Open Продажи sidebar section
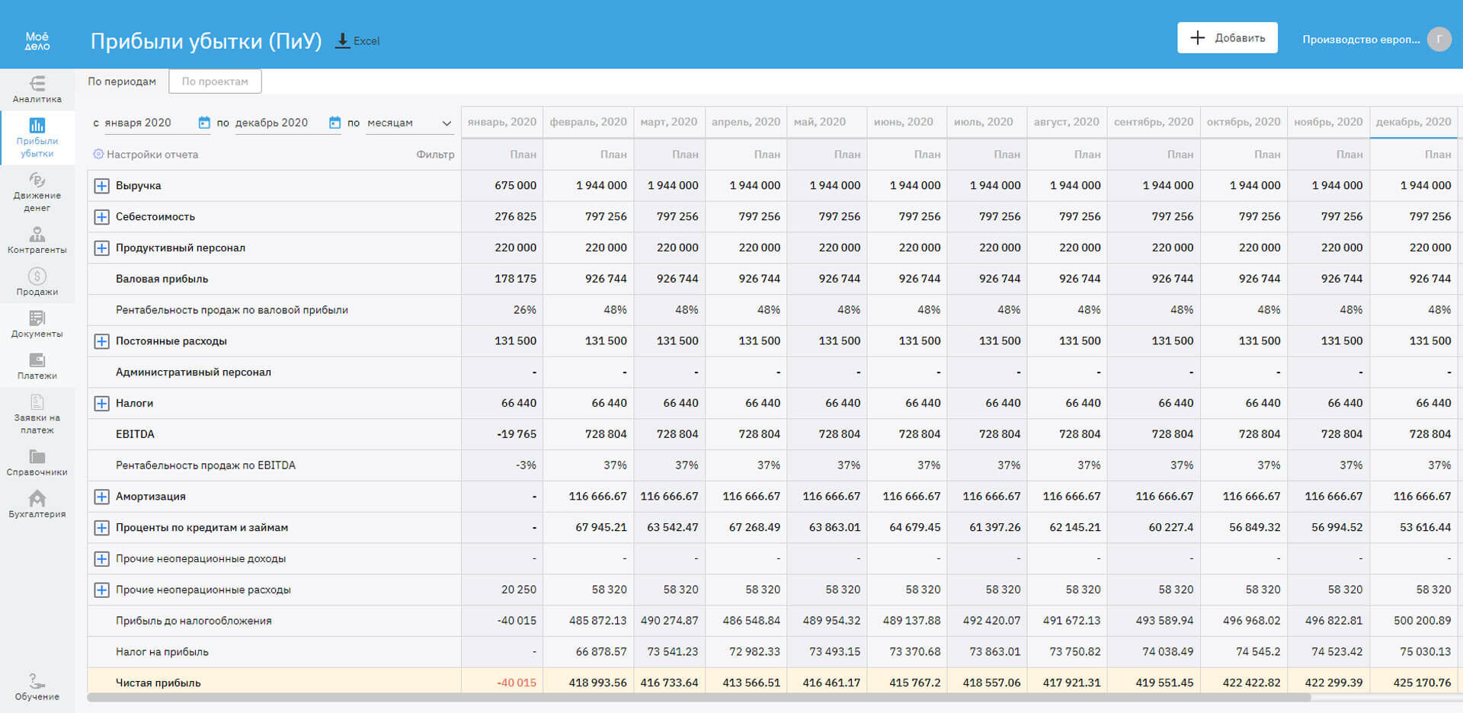The image size is (1463, 713). [x=37, y=281]
